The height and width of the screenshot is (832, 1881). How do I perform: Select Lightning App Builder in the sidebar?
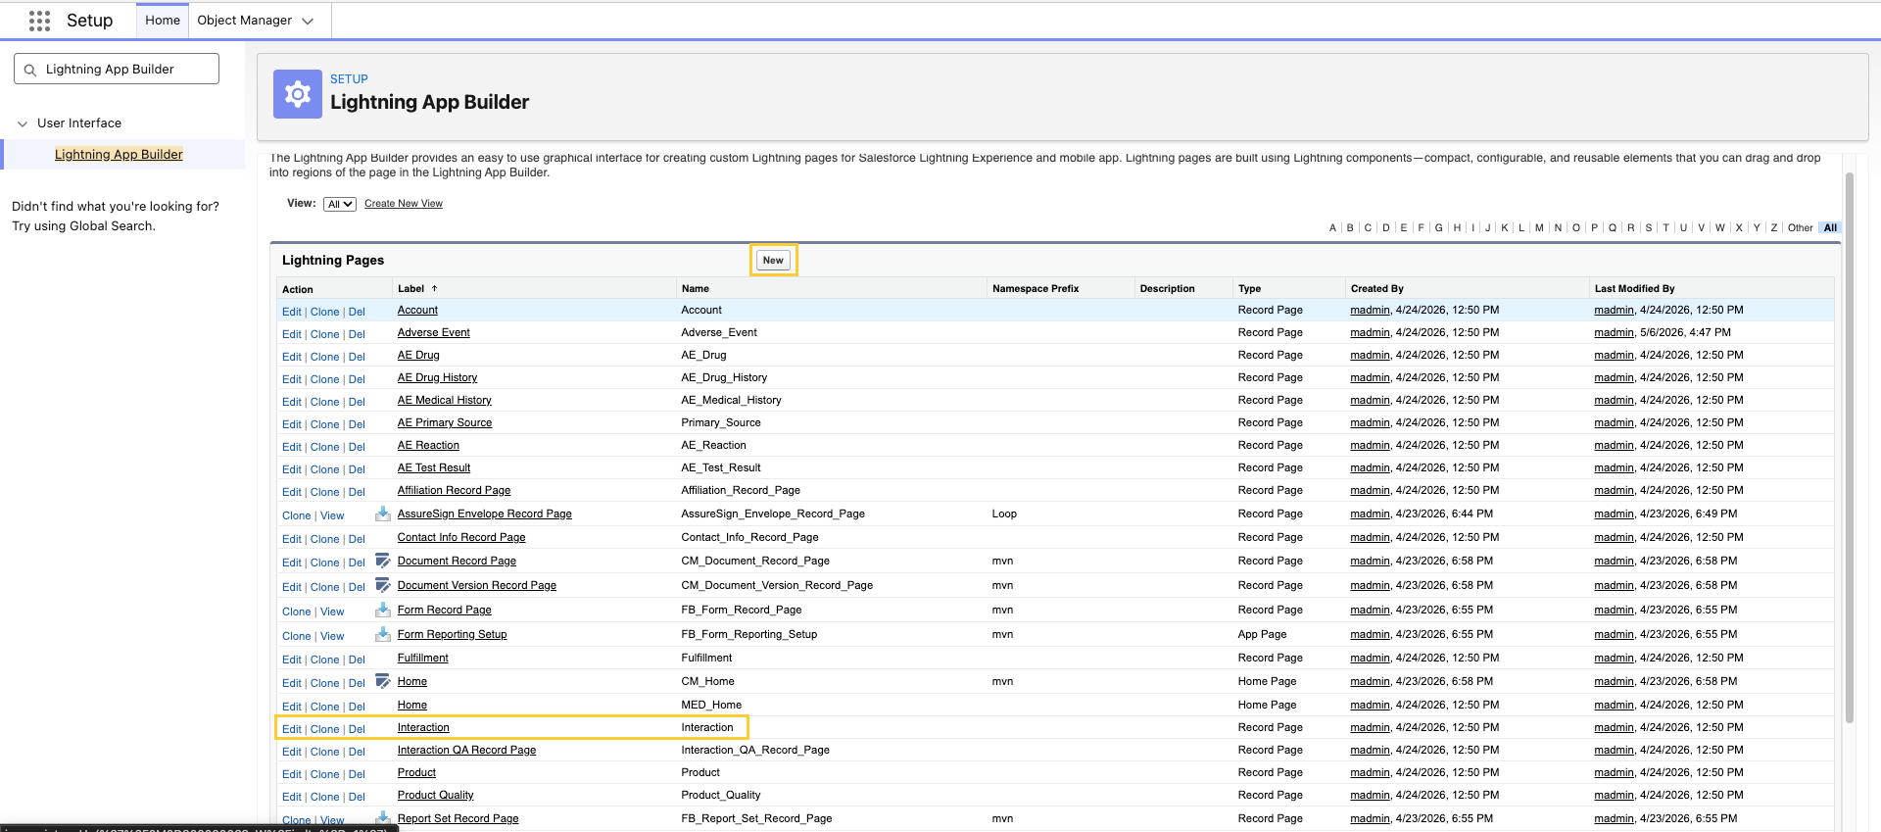119,155
